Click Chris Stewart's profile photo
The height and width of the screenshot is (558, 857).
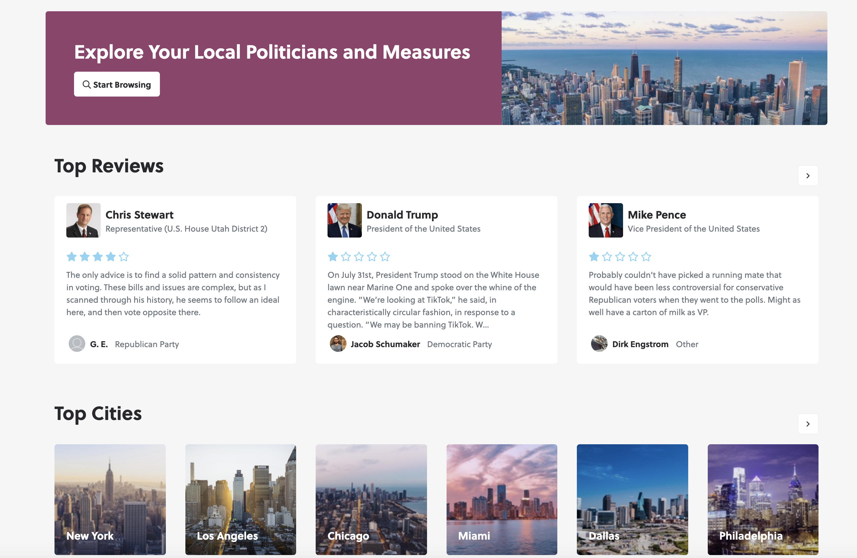[x=83, y=220]
